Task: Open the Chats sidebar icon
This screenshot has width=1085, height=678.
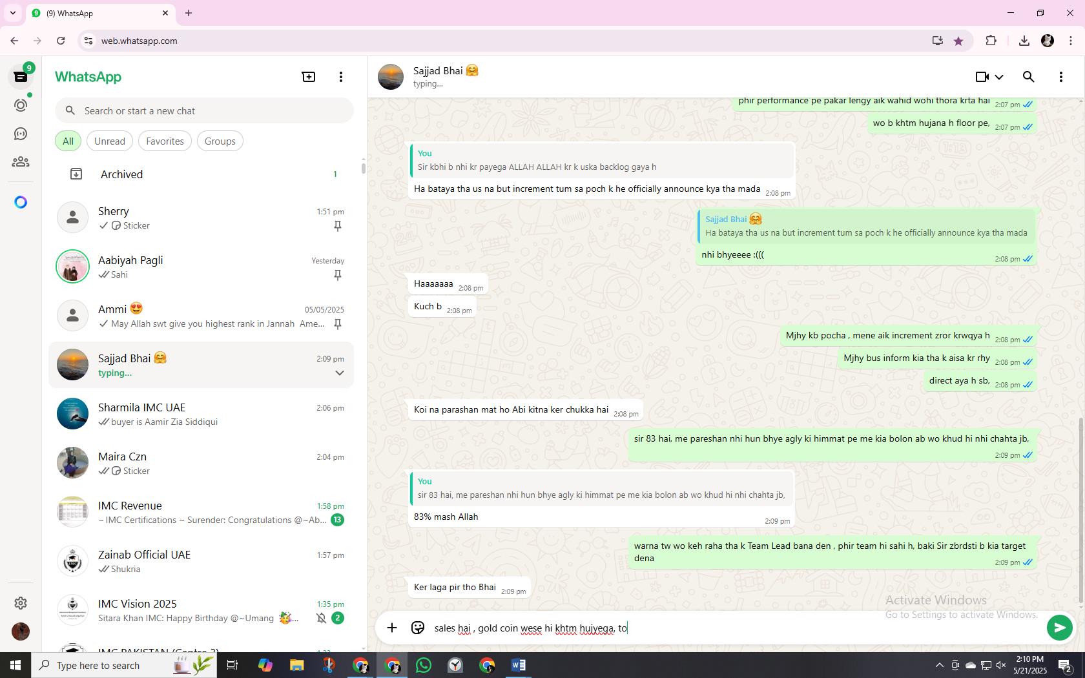Action: (x=21, y=77)
